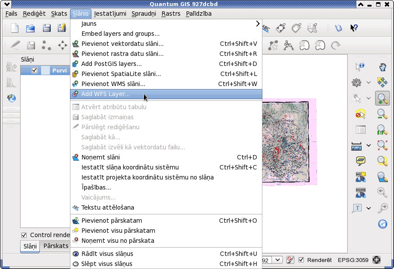394x269 pixels.
Task: Click the What's This help cursor icon
Action: 354,28
